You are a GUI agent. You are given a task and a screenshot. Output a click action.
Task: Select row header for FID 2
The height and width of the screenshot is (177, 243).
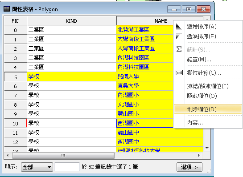click(x=16, y=49)
